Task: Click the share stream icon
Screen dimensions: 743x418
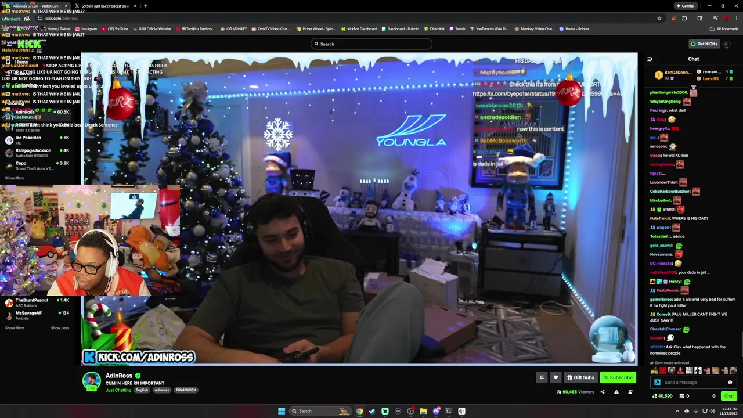Action: tap(603, 392)
